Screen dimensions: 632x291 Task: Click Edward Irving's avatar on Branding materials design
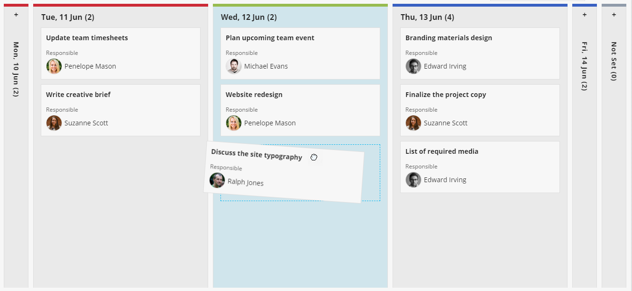(x=413, y=66)
